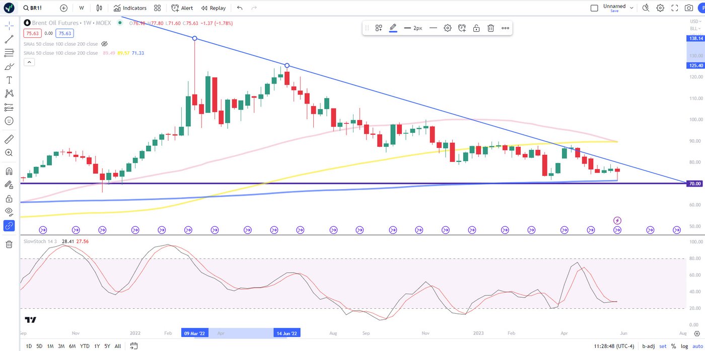Start bar Replay mode
The width and height of the screenshot is (705, 351).
[214, 8]
